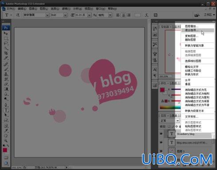This screenshot has height=170, width=217.
Task: Click the foreground color swatch in toolbox
Action: point(5,150)
